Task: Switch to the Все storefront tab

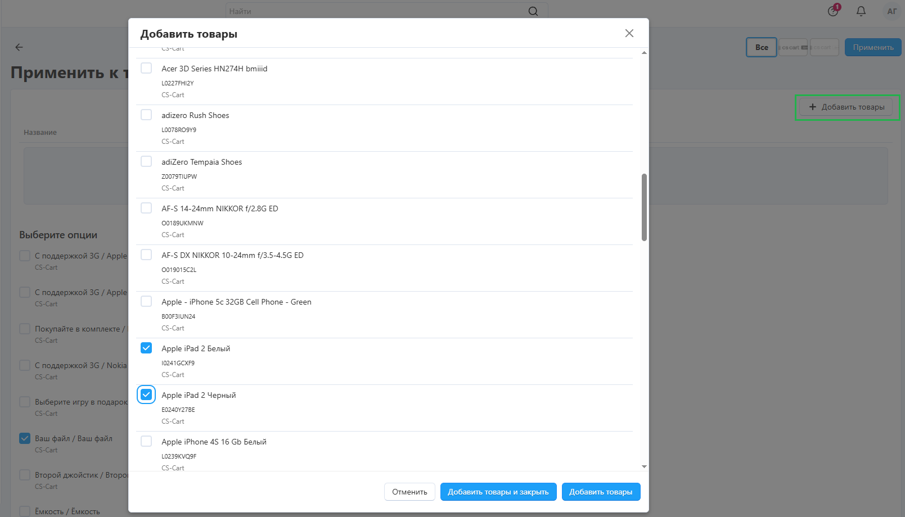Action: click(x=761, y=47)
